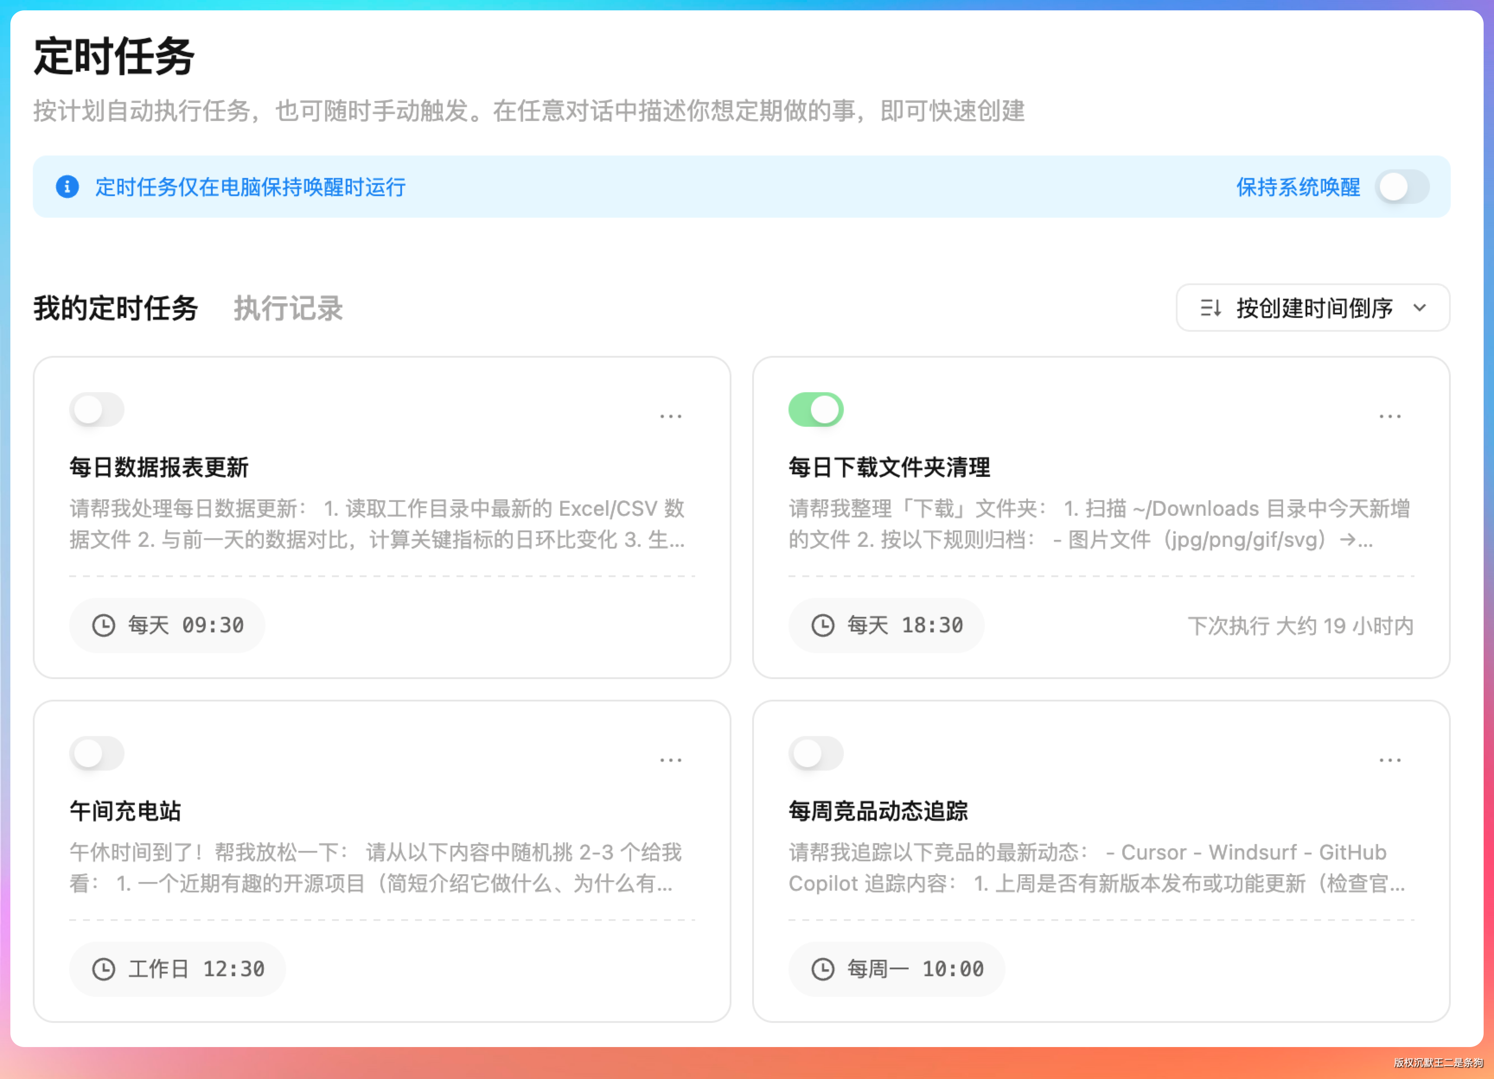Click the sort icon beside 按创建时间倒序

pyautogui.click(x=1211, y=308)
